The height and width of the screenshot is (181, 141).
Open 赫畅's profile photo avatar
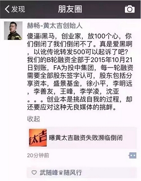click(13, 31)
